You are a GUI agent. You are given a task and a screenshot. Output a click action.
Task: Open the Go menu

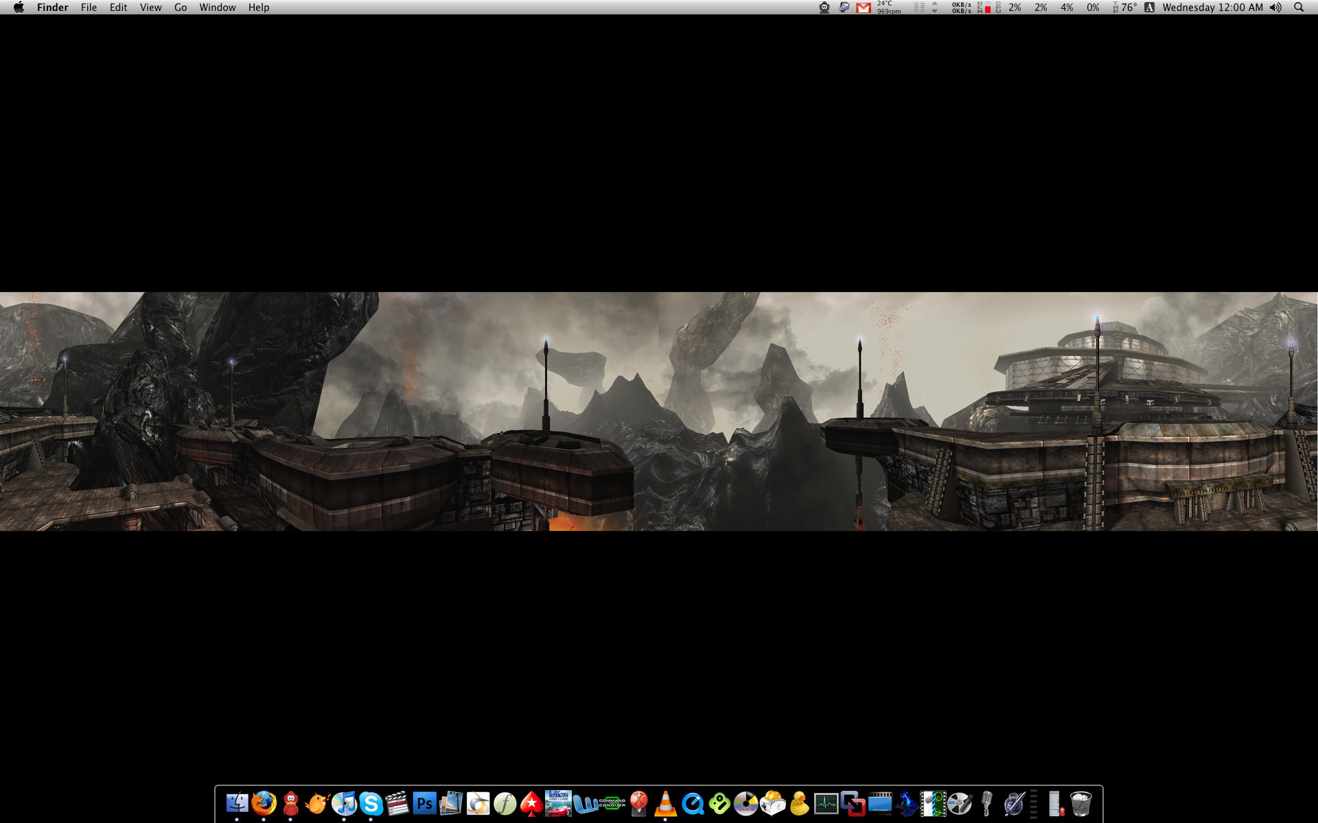click(x=181, y=8)
